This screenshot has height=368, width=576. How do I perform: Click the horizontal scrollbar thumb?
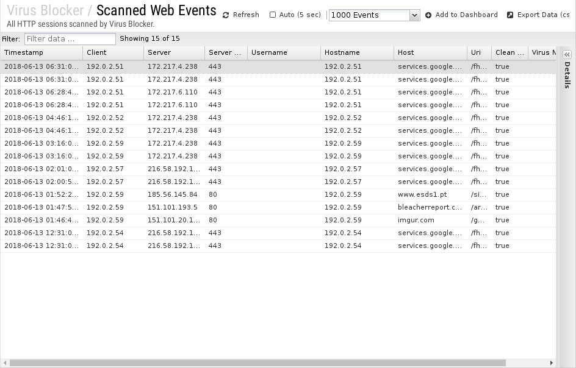click(256, 363)
